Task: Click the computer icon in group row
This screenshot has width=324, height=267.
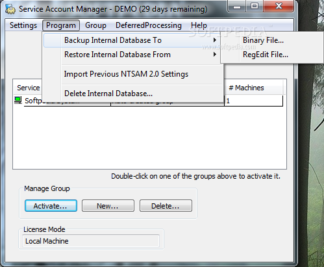Action: click(x=18, y=100)
